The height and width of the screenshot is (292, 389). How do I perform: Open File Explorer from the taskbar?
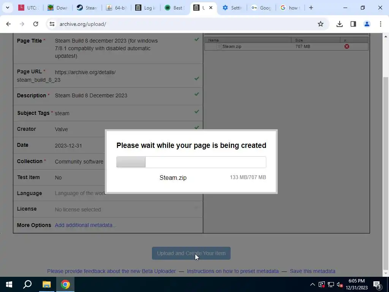click(46, 284)
